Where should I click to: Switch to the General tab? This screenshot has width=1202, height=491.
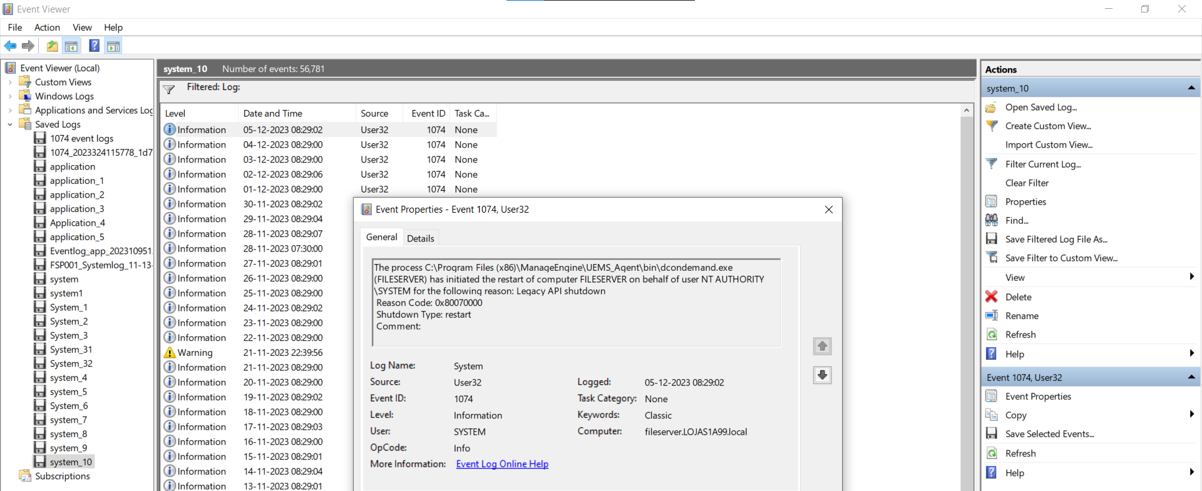381,237
